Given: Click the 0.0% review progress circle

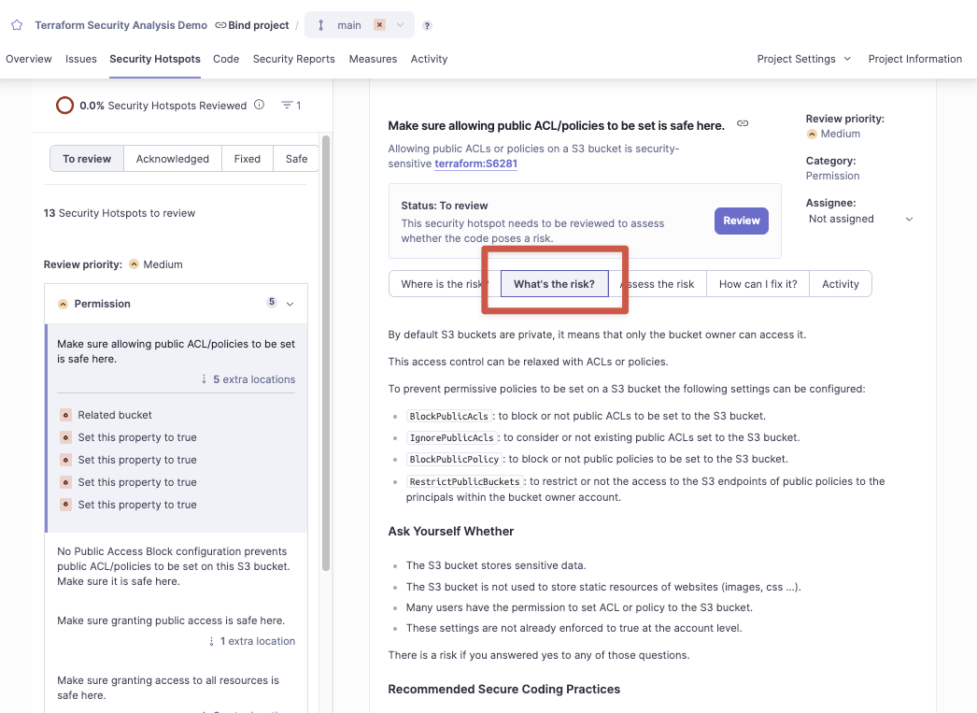Looking at the screenshot, I should 64,106.
